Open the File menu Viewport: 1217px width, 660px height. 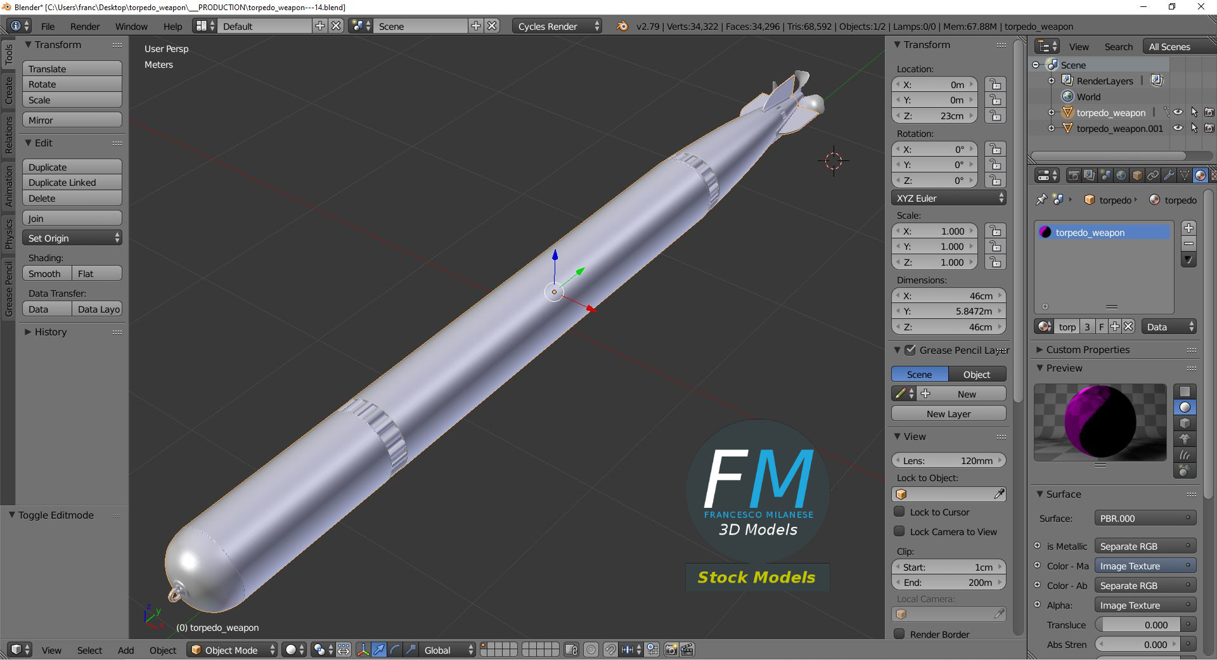click(x=48, y=26)
